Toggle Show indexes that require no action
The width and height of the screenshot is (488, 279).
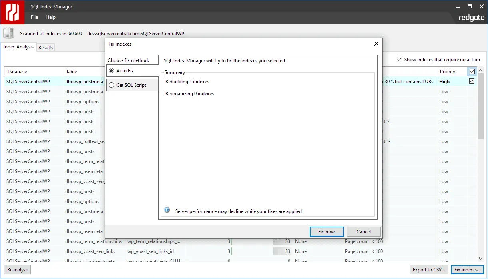pos(438,60)
